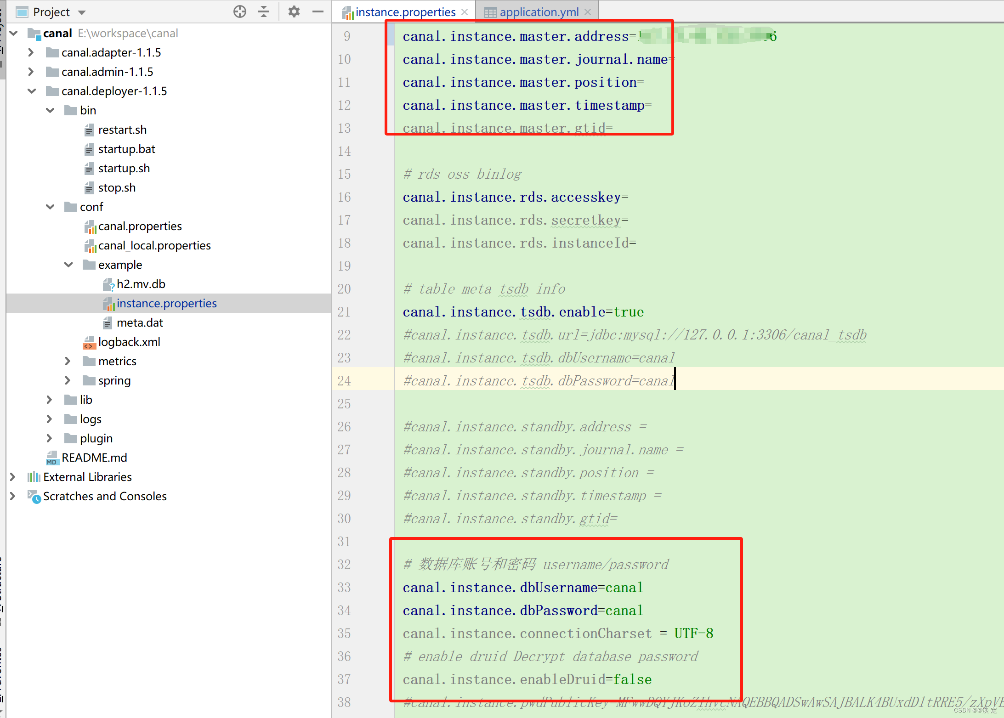Click the canal.adapter-1.1.5 folder icon

tap(52, 52)
